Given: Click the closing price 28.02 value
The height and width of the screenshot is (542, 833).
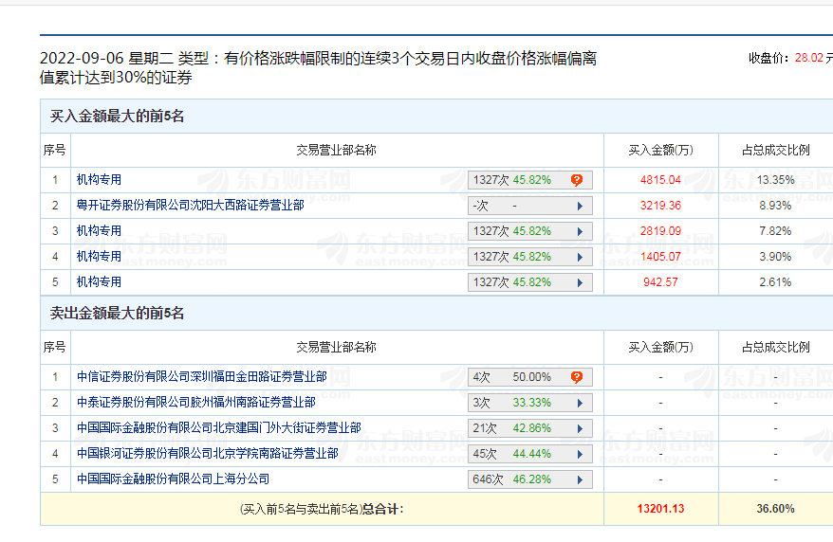Looking at the screenshot, I should tap(808, 58).
